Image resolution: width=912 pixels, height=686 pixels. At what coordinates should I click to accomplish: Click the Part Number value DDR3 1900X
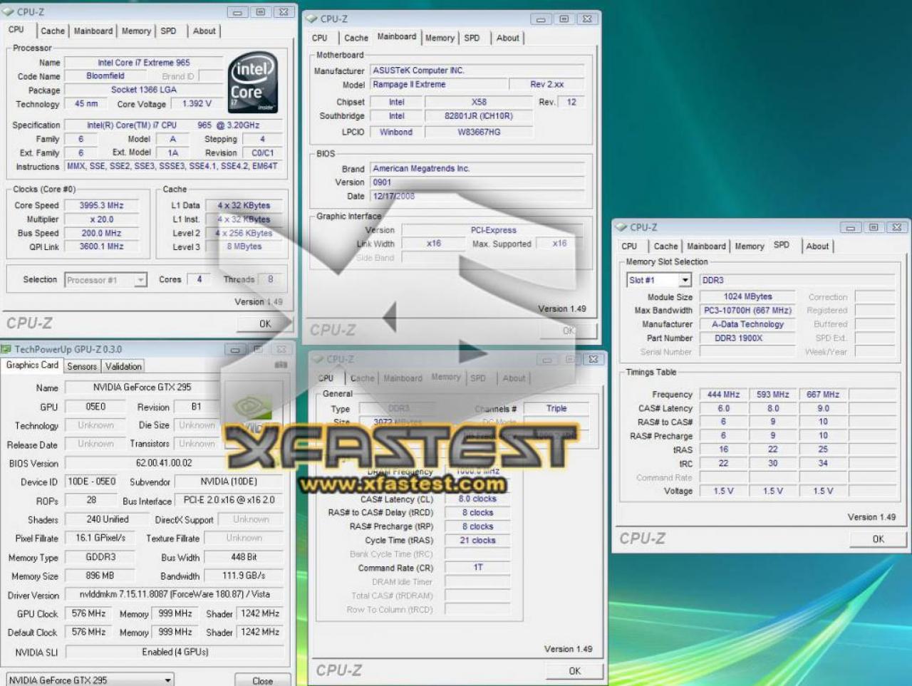(x=747, y=338)
